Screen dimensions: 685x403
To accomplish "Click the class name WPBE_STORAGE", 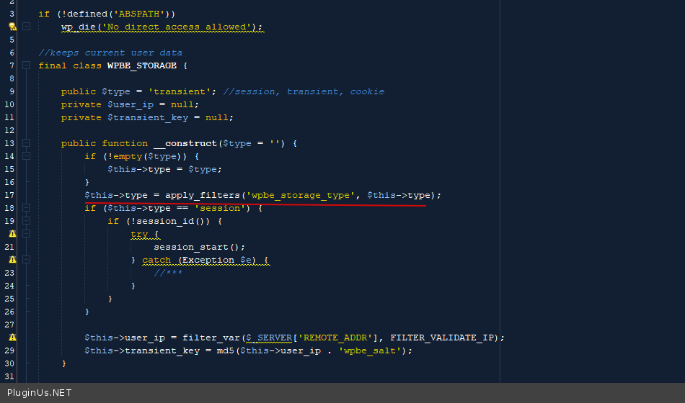I will coord(142,65).
